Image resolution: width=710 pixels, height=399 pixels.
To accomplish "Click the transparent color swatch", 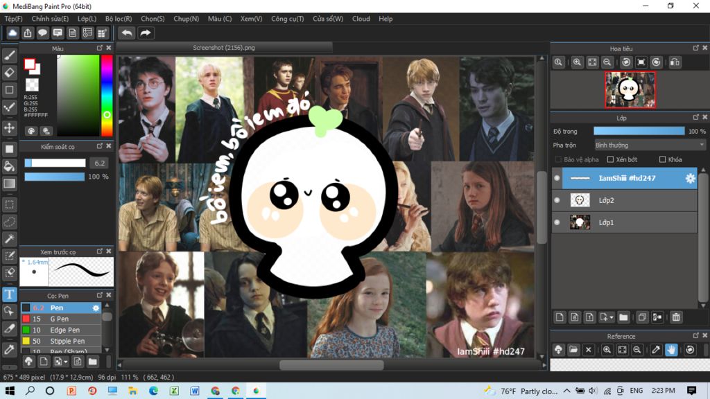I will 32,85.
